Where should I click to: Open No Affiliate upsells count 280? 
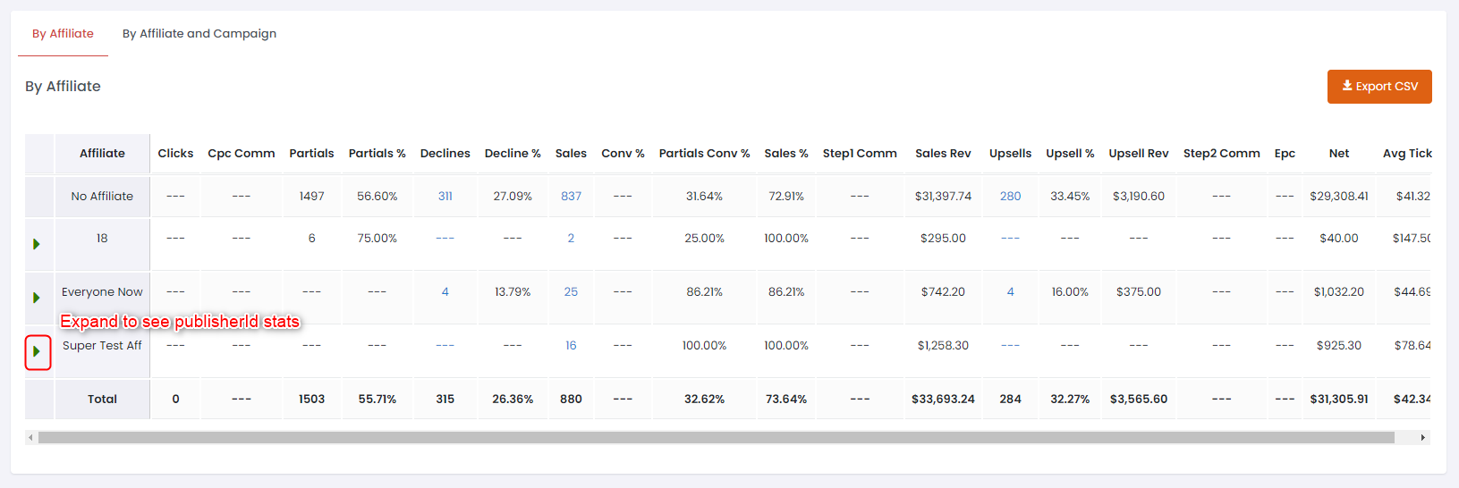[1010, 197]
